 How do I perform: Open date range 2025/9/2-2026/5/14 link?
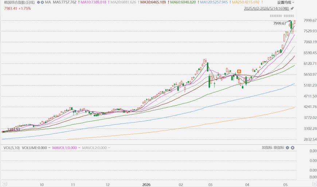click(x=266, y=8)
